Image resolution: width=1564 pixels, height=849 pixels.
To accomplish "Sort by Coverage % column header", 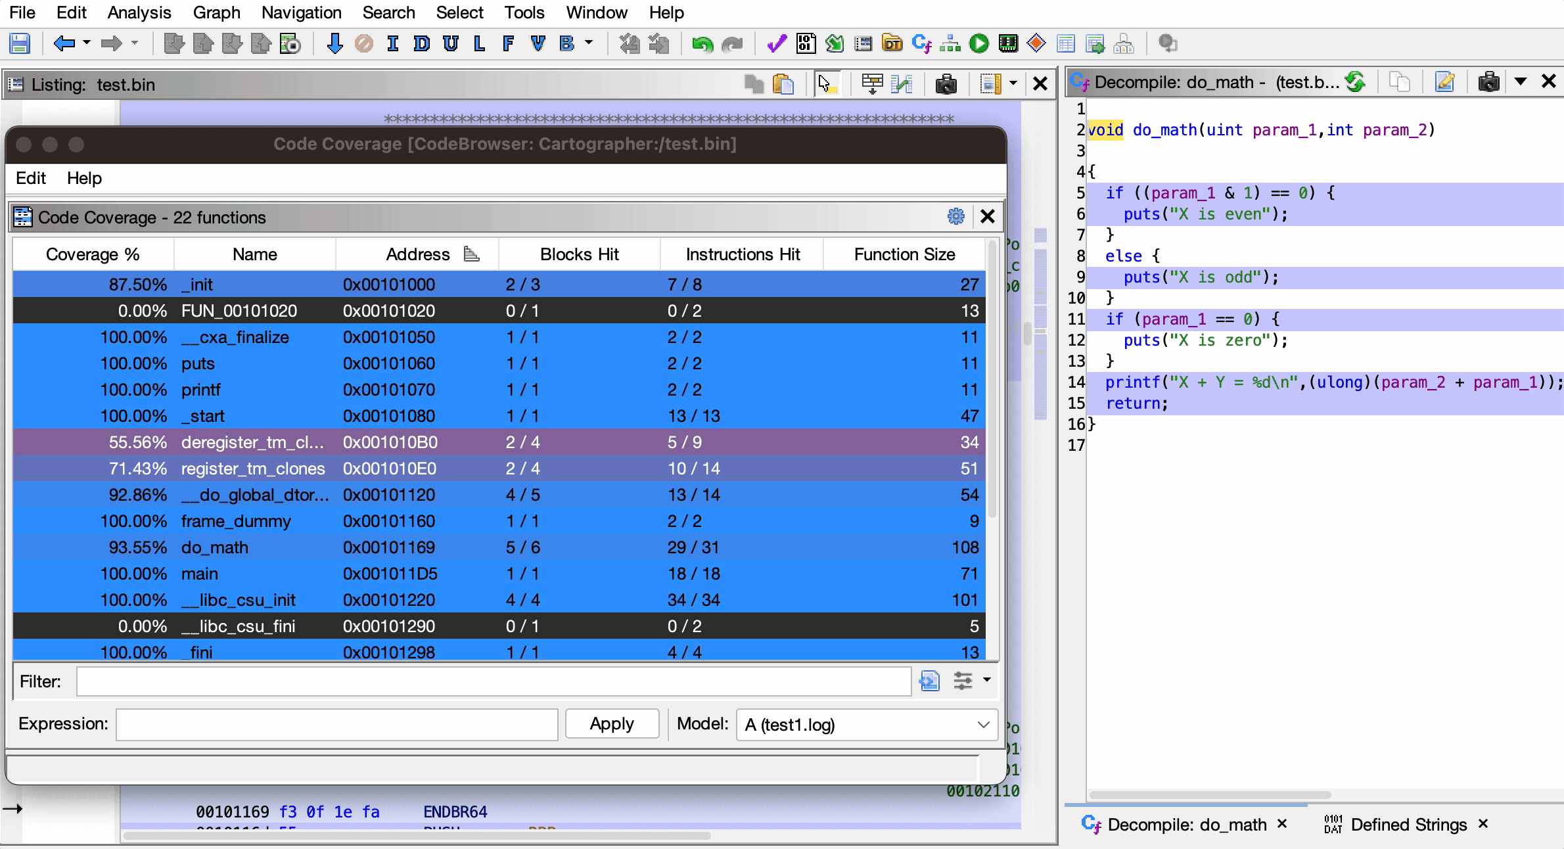I will [x=93, y=254].
